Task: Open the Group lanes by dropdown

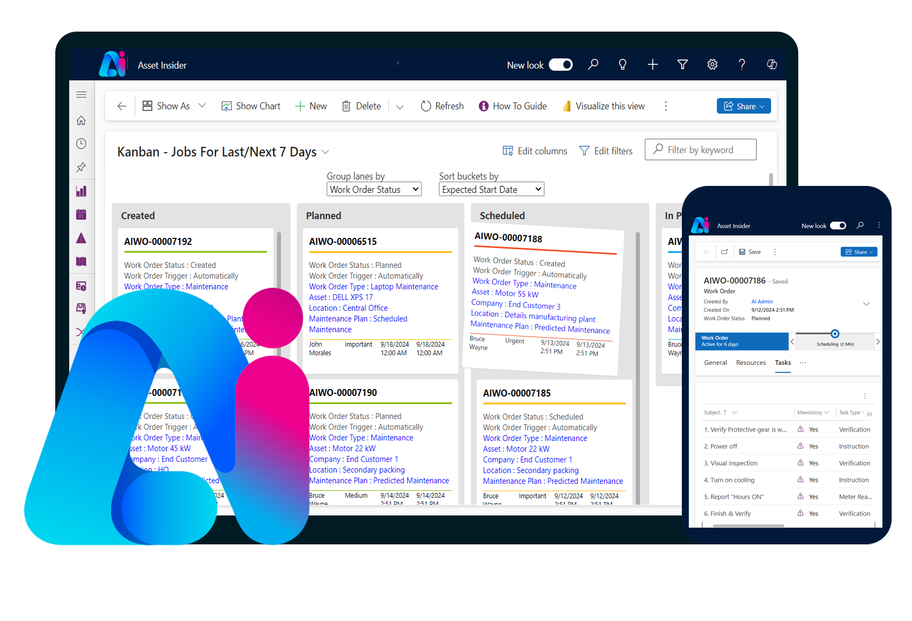Action: tap(374, 189)
